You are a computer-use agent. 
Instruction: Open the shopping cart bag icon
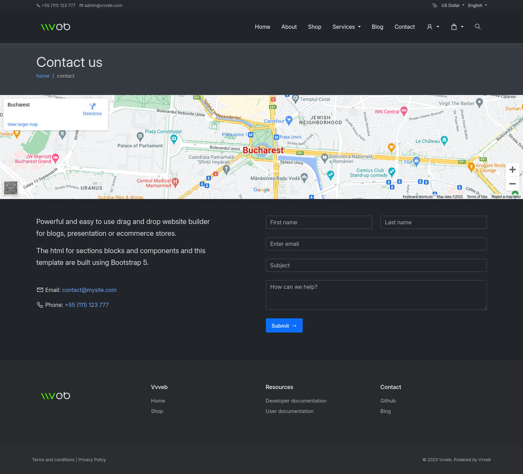pos(454,27)
